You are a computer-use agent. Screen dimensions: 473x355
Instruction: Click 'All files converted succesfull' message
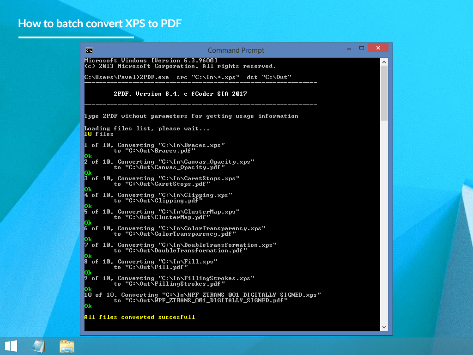click(x=139, y=317)
